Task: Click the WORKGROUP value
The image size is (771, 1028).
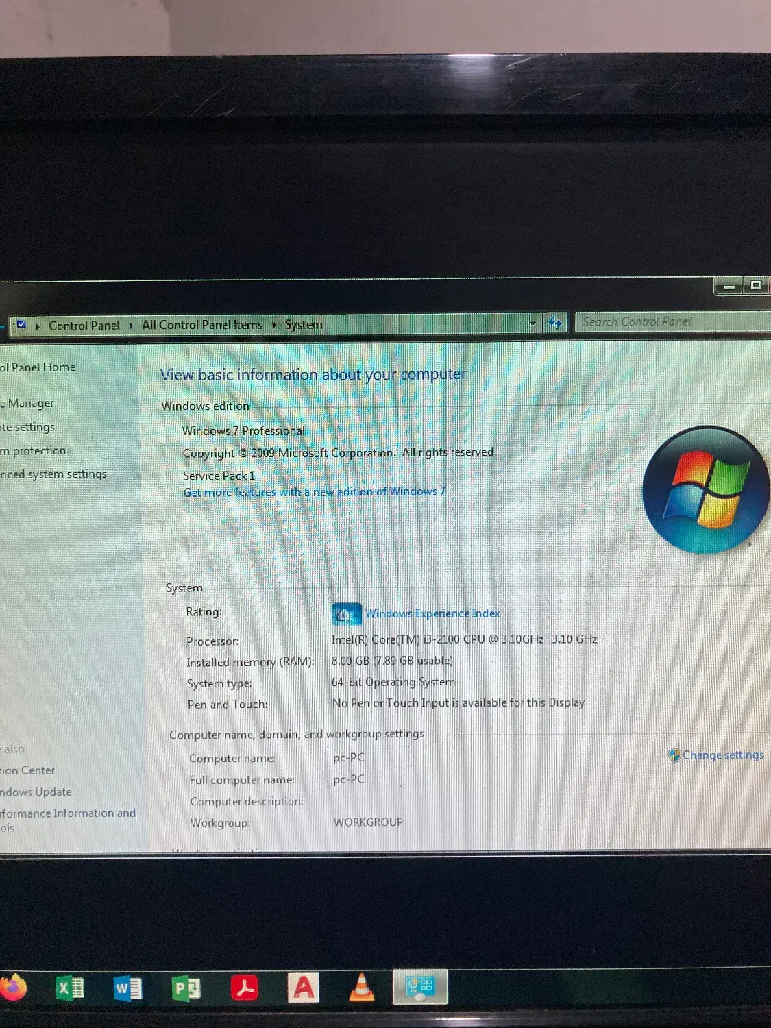Action: (x=368, y=822)
